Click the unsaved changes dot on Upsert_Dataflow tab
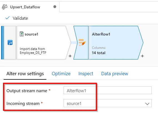The height and width of the screenshot is (113, 158). point(55,7)
